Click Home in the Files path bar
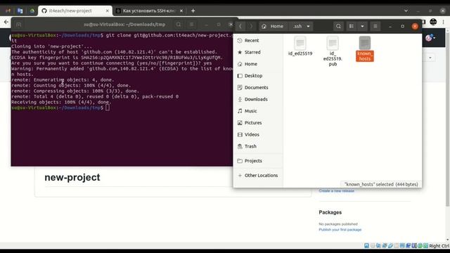Screen dimensions: 450x253 point(273,26)
